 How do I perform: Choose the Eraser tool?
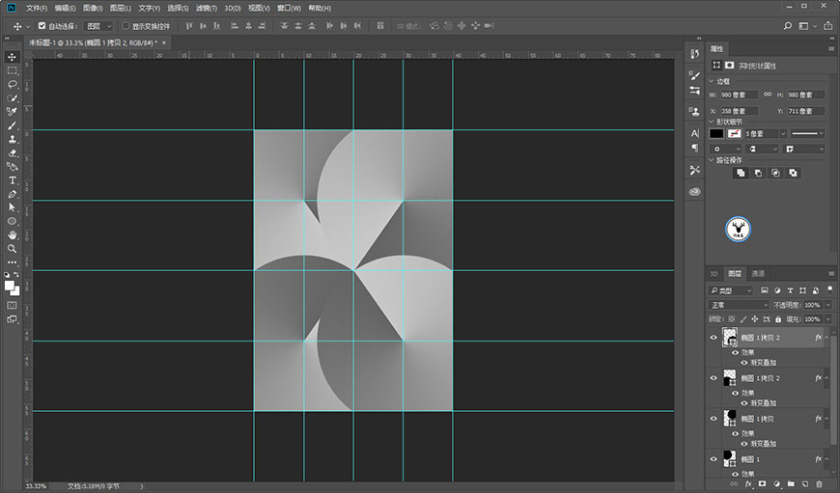[13, 153]
